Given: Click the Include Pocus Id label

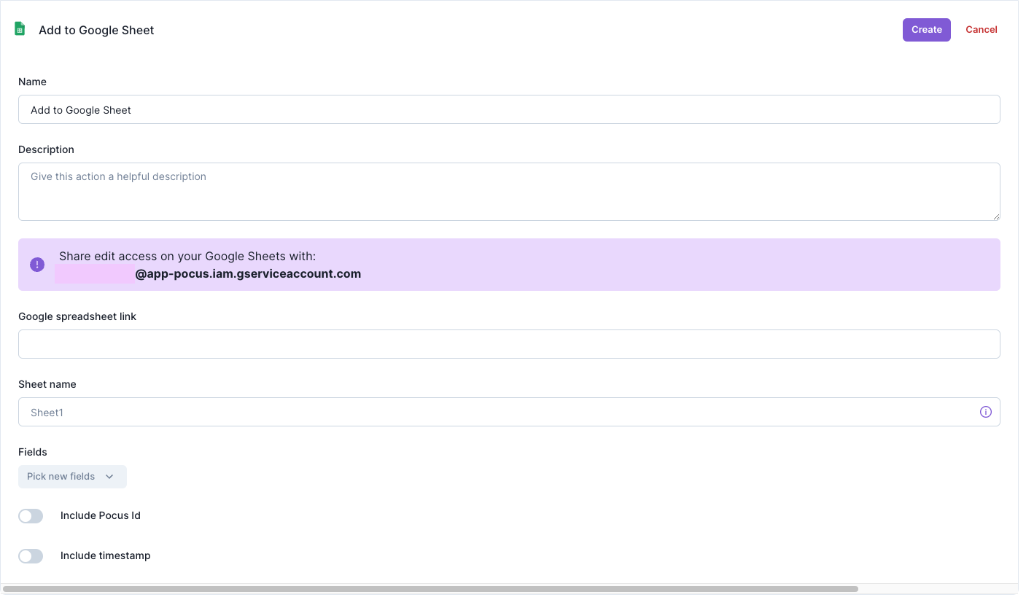Looking at the screenshot, I should 101,515.
